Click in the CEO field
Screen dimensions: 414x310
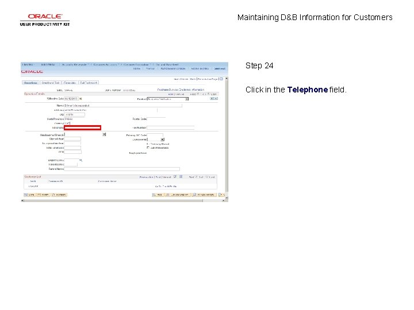click(72, 152)
